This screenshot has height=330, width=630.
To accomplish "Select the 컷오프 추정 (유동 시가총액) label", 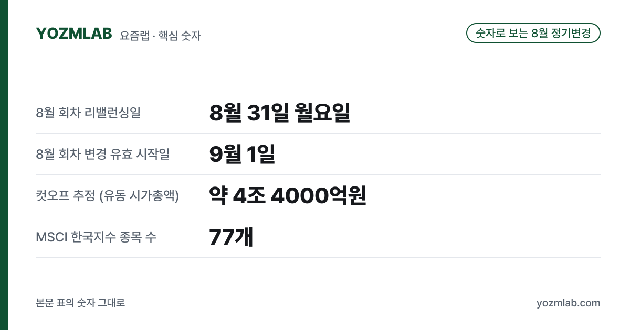I will (108, 195).
